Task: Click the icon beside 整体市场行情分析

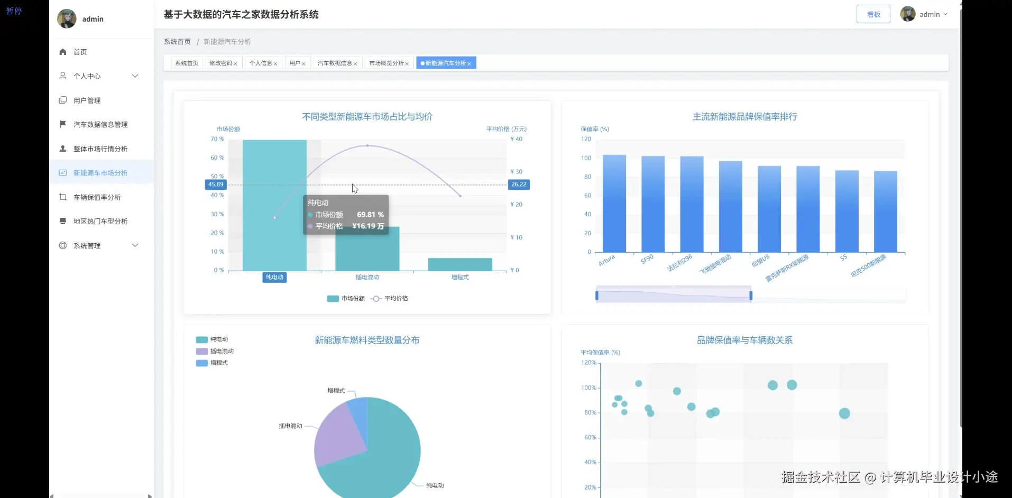Action: click(63, 149)
